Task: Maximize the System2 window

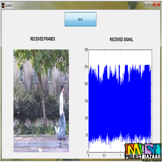Action: coord(150,4)
